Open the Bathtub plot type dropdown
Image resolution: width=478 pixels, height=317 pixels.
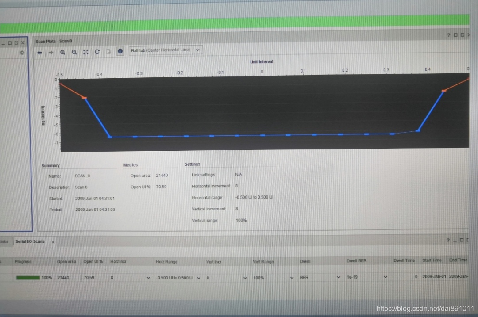pos(165,50)
